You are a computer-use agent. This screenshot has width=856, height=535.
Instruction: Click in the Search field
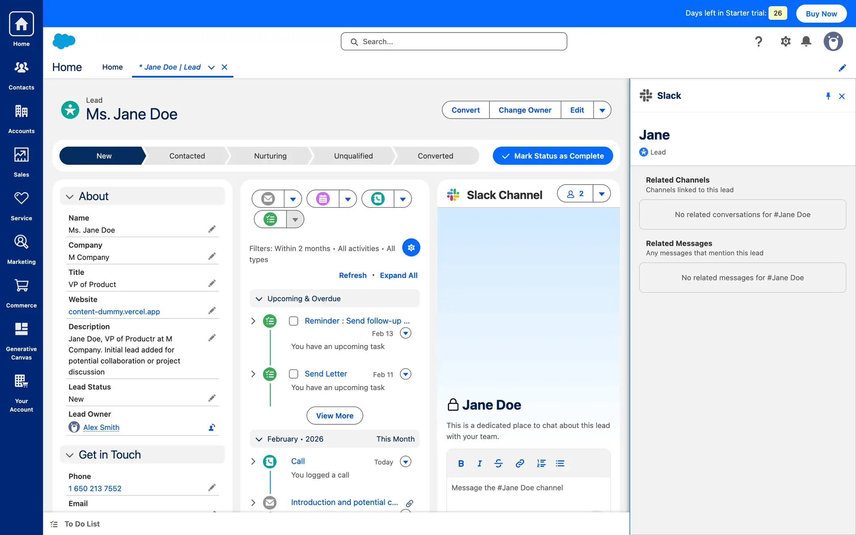coord(454,41)
